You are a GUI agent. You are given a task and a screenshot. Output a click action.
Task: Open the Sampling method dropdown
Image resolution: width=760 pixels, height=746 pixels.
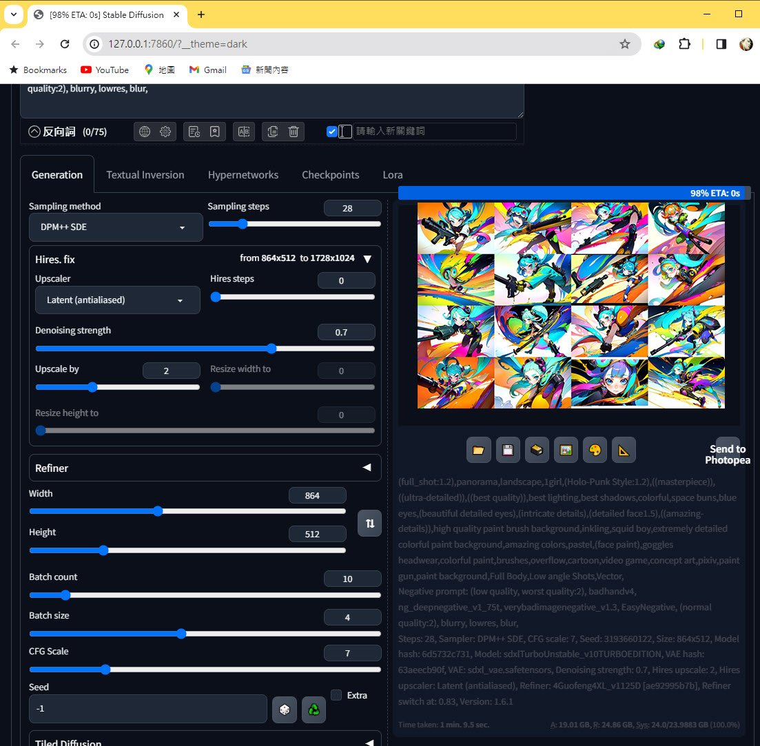point(116,227)
